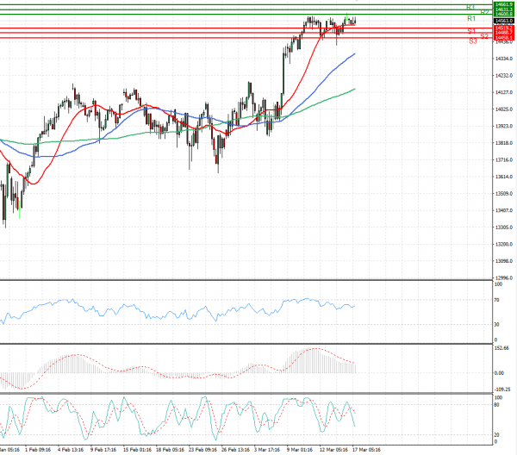Screen dimensions: 517x455
Task: Click the 18 Feb 05:16 time label
Action: point(170,450)
